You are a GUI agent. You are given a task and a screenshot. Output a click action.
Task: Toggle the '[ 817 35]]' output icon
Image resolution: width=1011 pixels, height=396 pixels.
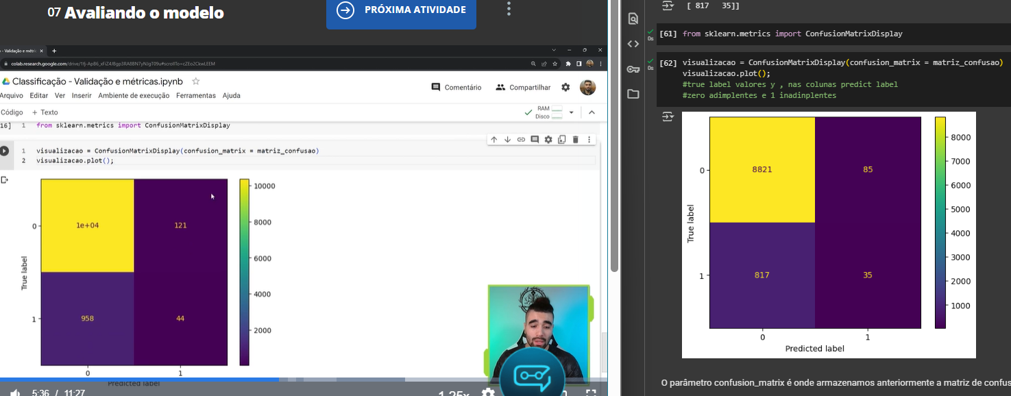[667, 5]
